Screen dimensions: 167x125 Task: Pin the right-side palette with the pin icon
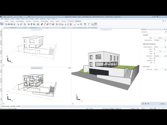click(165, 29)
